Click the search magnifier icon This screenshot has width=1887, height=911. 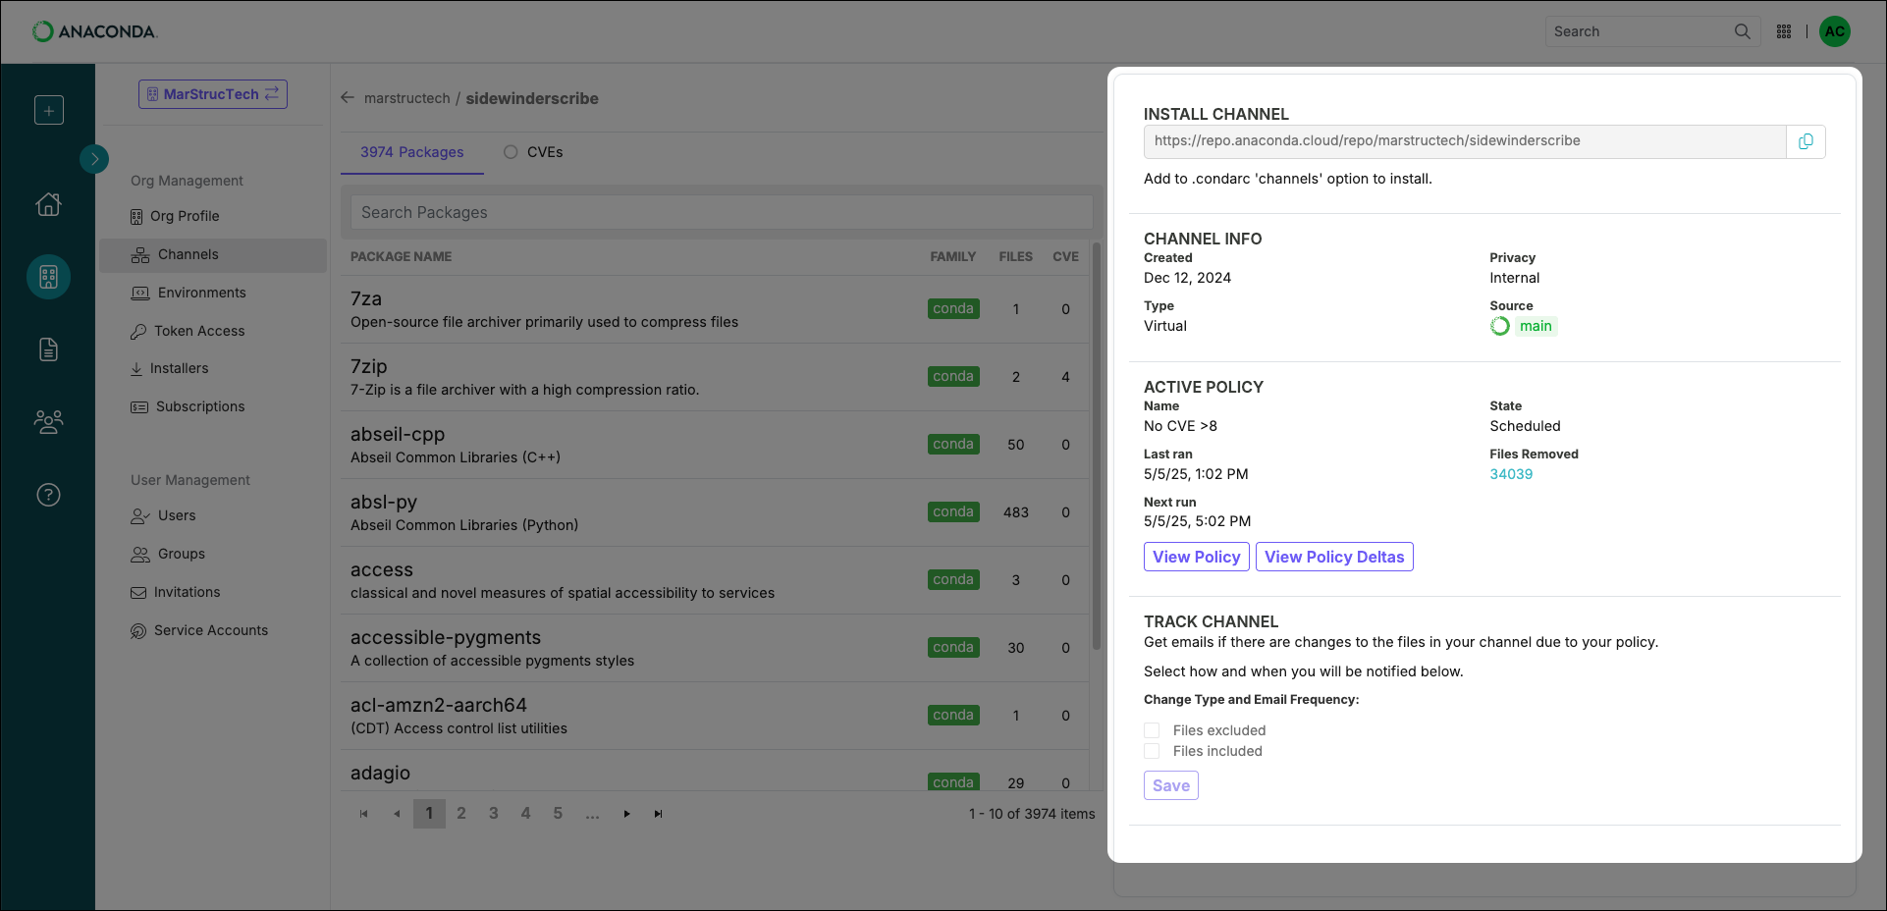click(1743, 31)
